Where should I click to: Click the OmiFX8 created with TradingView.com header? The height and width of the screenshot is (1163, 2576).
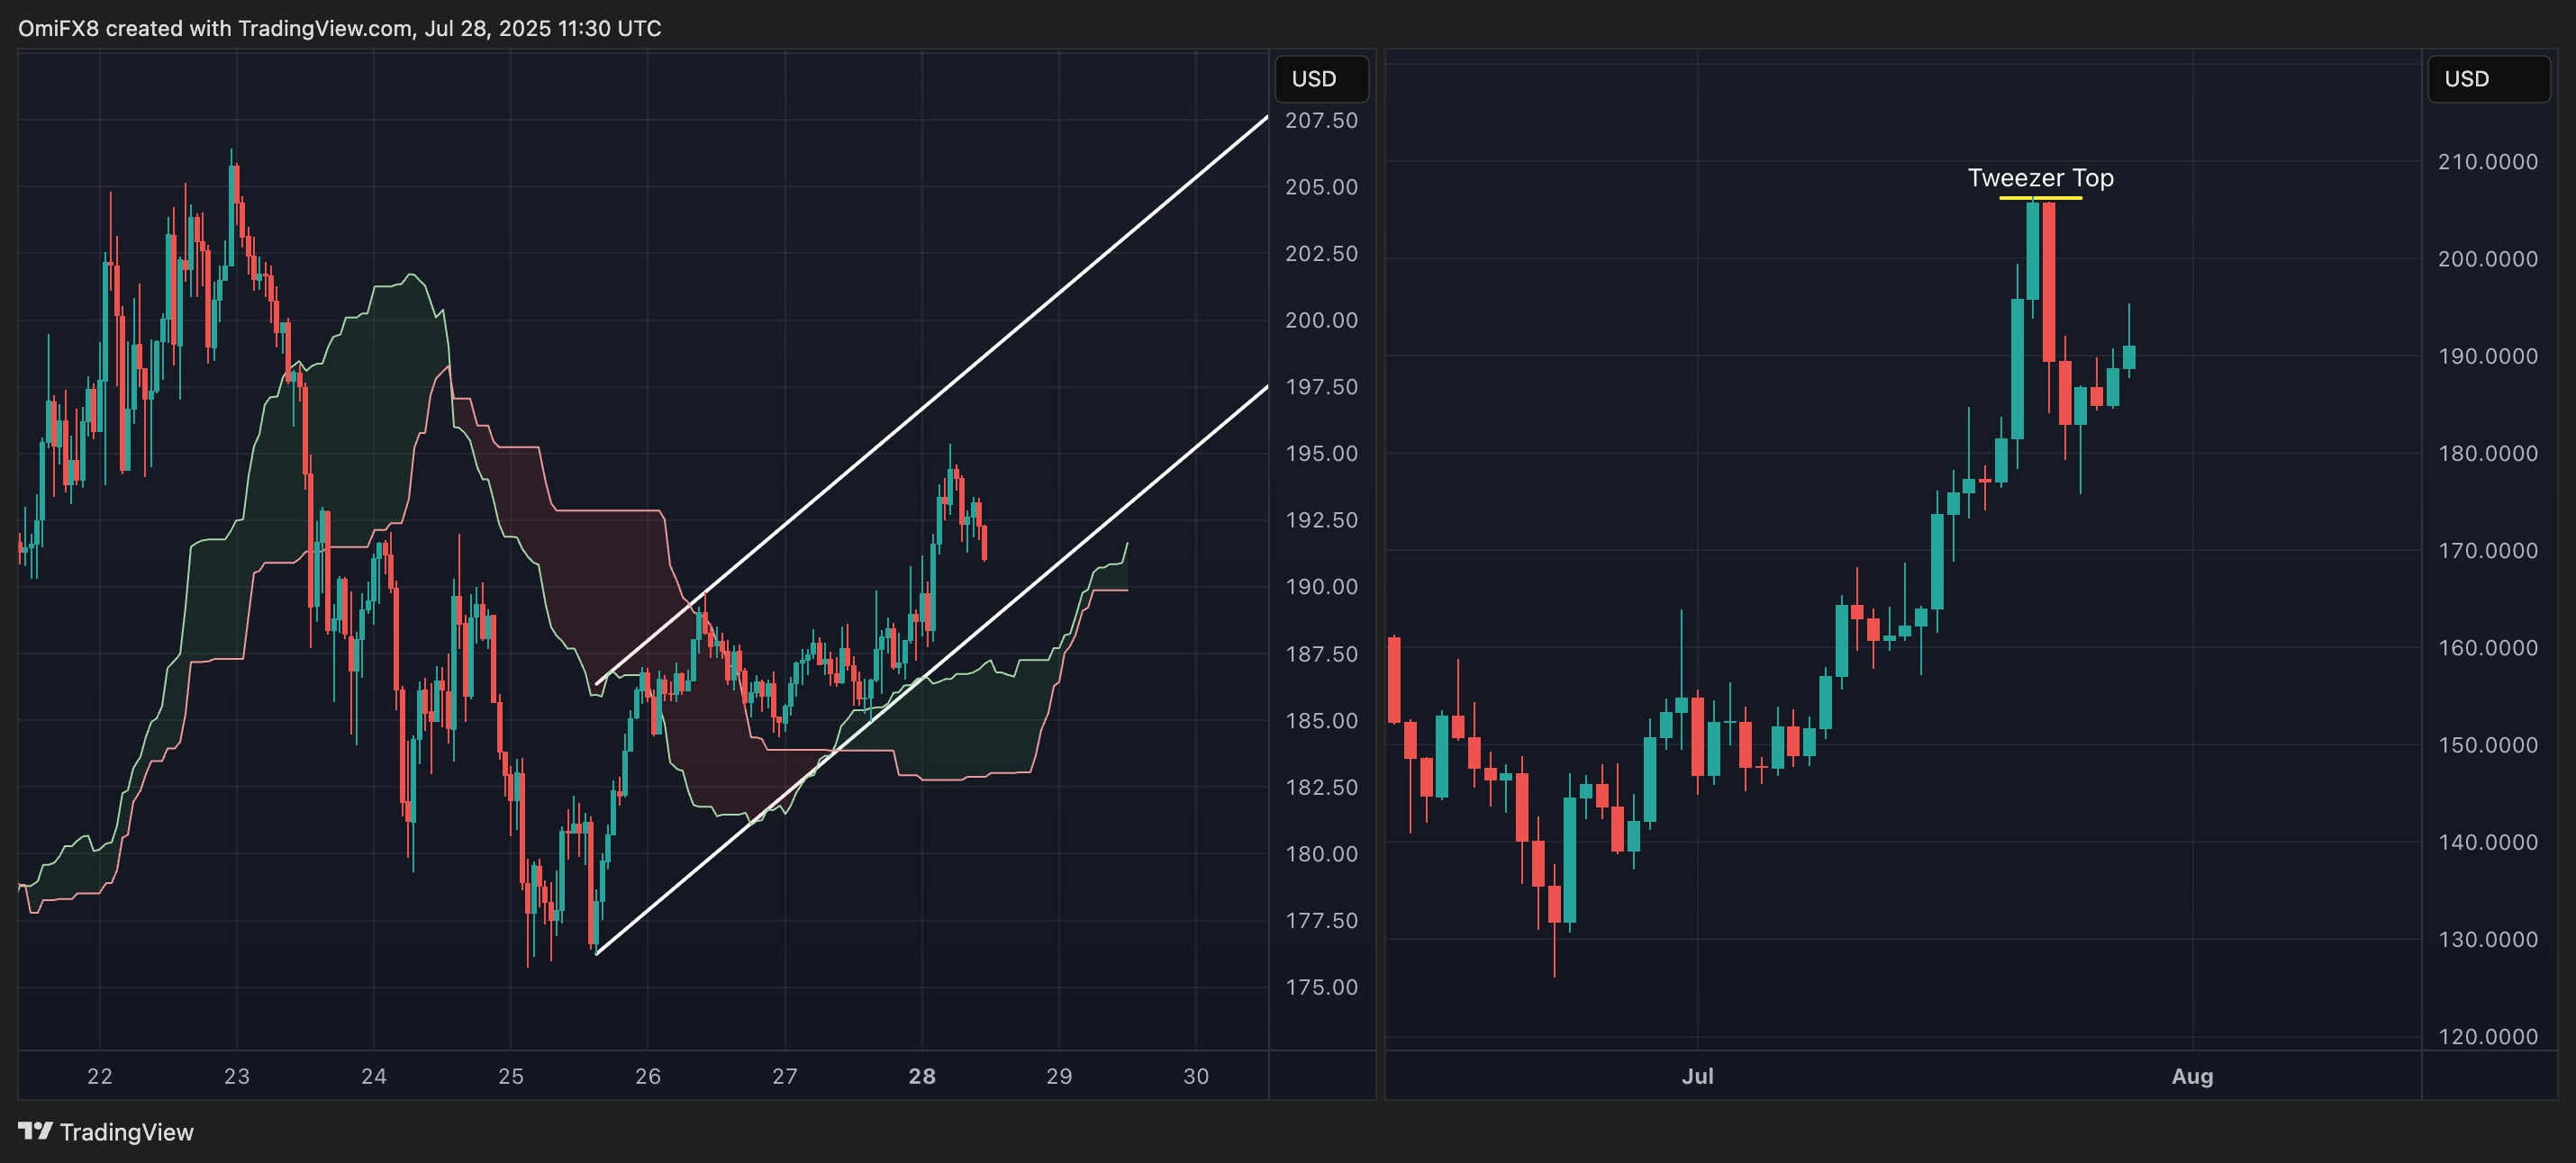[x=339, y=28]
